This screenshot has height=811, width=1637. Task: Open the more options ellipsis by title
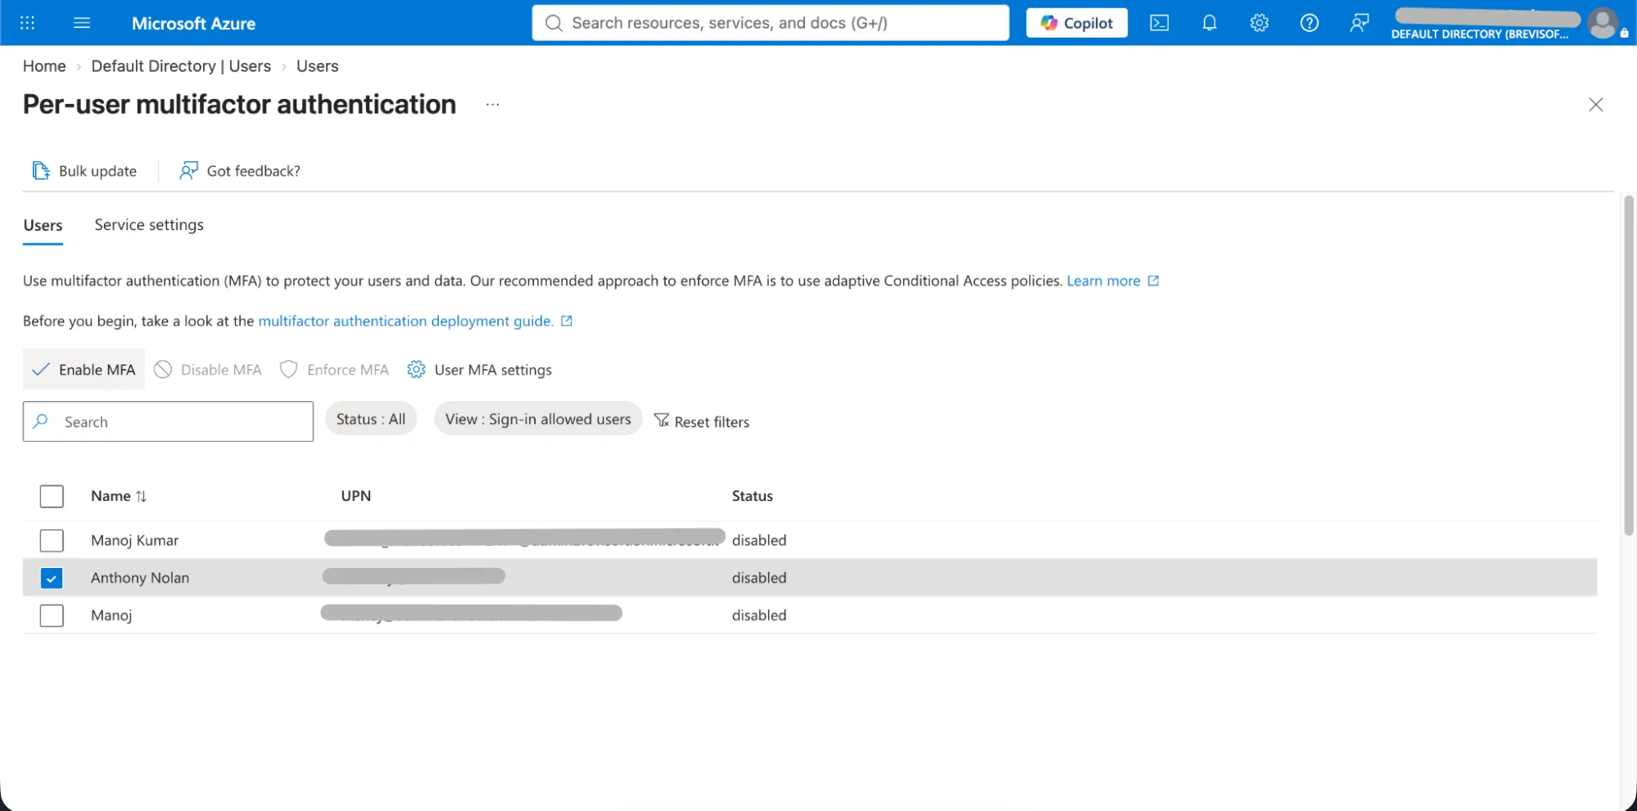pyautogui.click(x=492, y=105)
